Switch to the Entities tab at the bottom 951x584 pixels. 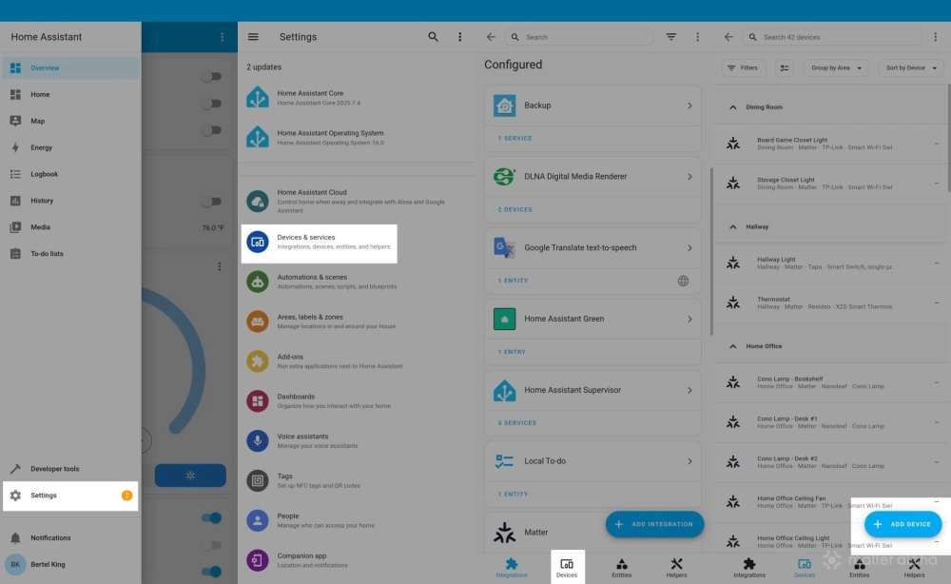(x=622, y=567)
